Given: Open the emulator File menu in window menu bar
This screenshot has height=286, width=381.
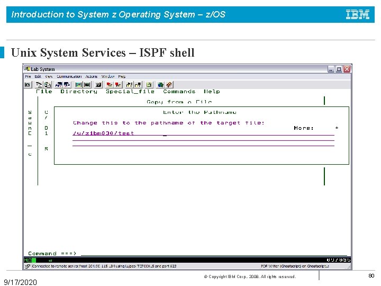Looking at the screenshot, I should click(28, 76).
